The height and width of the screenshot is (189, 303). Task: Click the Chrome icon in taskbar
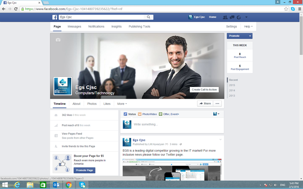(x=68, y=185)
